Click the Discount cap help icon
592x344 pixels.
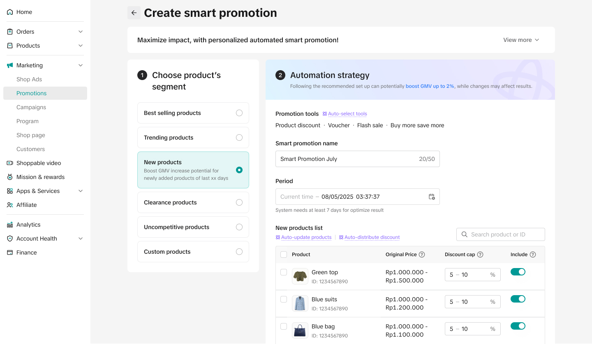tap(480, 255)
